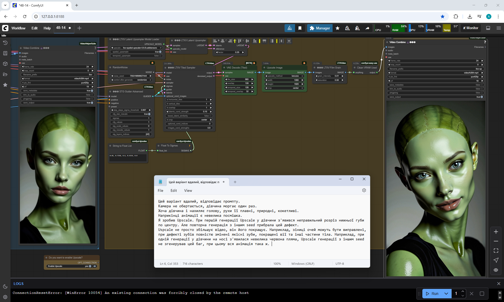This screenshot has width=504, height=302.
Task: Open Notepad's View menu
Action: pyautogui.click(x=188, y=190)
